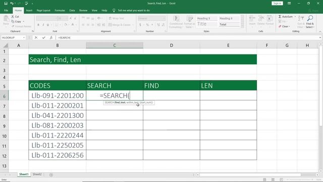
Task: Open the File menu
Action: [6, 10]
